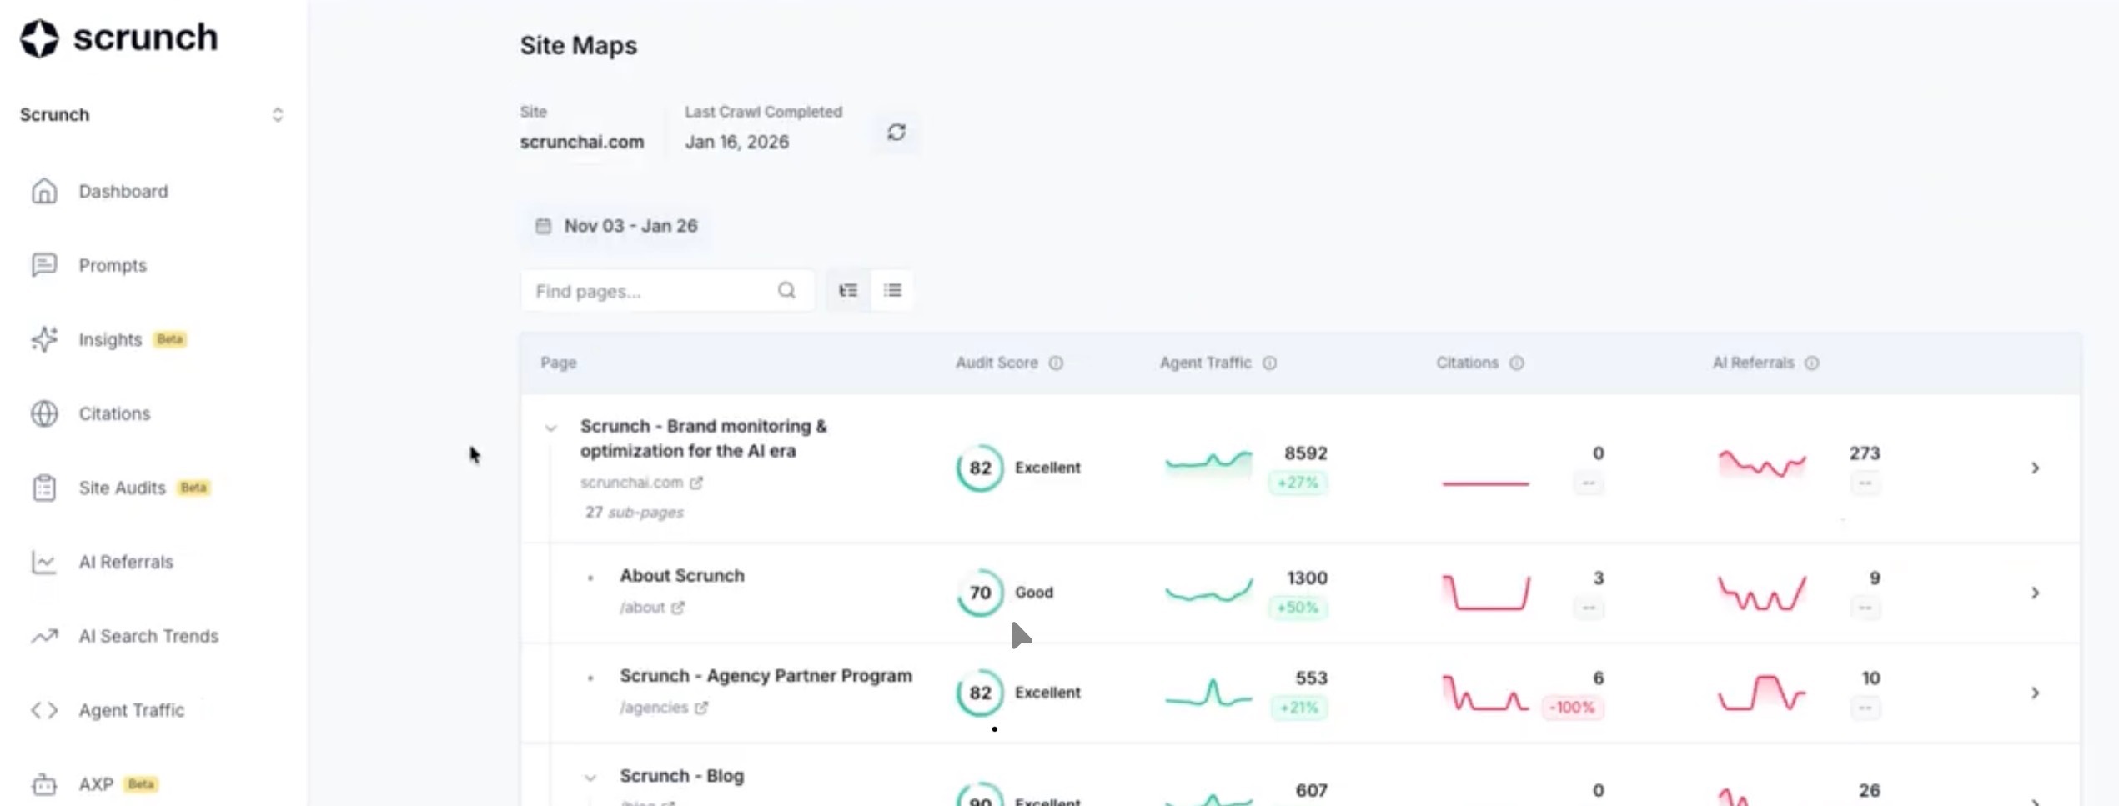Open details arrow for homepage row
2119x806 pixels.
[2035, 468]
